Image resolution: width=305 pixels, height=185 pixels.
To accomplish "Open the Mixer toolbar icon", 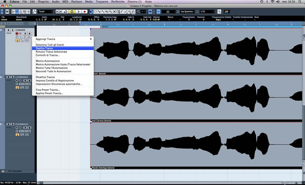I will click(x=29, y=12).
